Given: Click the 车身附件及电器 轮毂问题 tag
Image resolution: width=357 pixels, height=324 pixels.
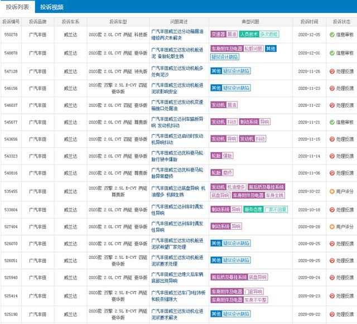Looking at the screenshot, I should [237, 49].
